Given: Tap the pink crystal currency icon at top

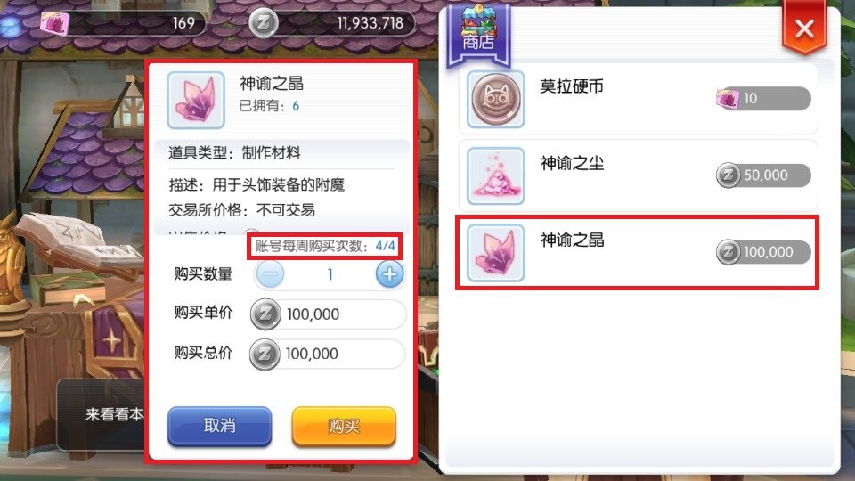Looking at the screenshot, I should point(54,23).
